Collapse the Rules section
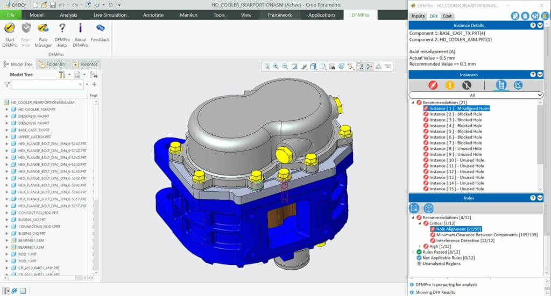This screenshot has width=551, height=296. coord(540,198)
